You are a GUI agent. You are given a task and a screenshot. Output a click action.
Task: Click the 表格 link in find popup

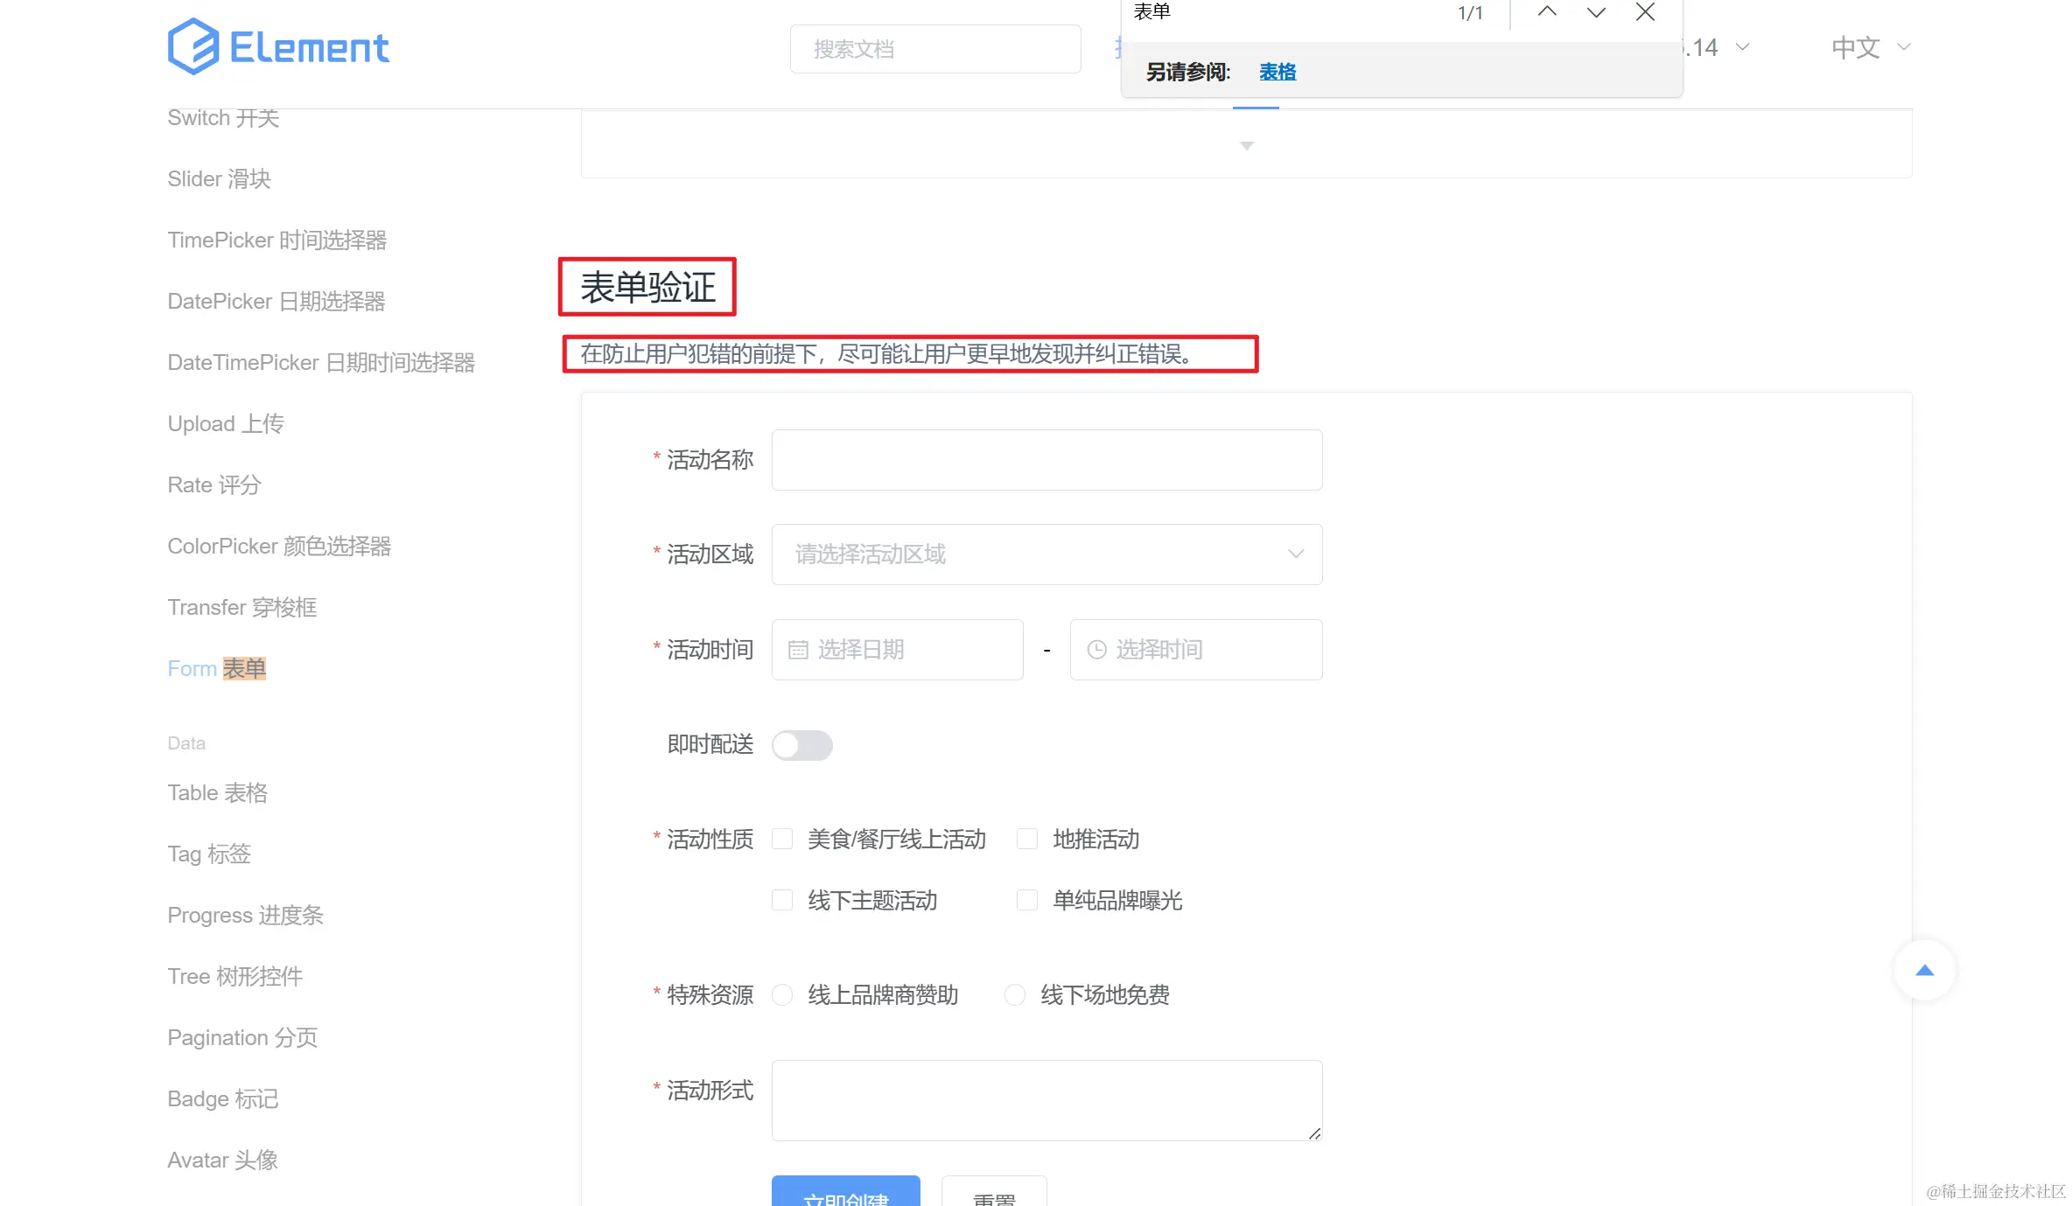pyautogui.click(x=1277, y=72)
